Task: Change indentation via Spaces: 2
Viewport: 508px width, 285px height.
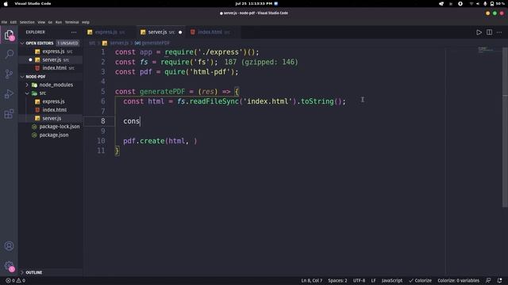Action: (337, 280)
